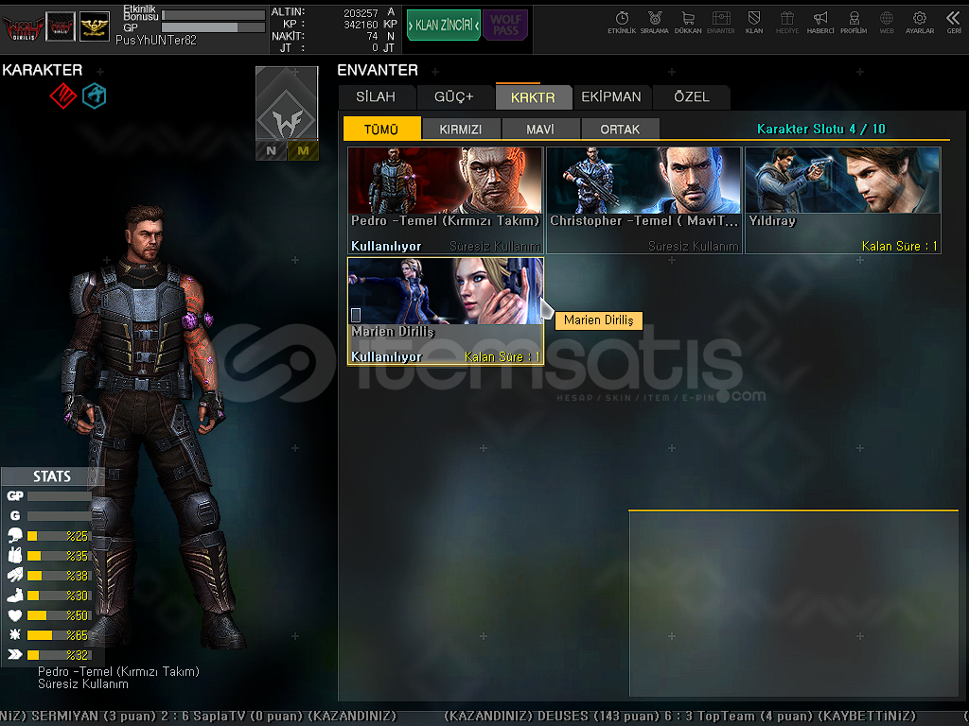Click the GP stat bar in STATS panel
Viewport: 969px width, 726px height.
60,495
